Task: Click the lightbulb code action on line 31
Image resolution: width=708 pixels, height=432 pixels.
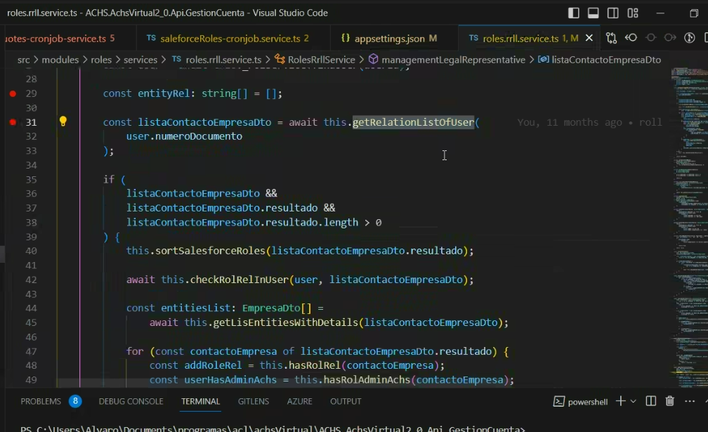Action: [x=63, y=121]
